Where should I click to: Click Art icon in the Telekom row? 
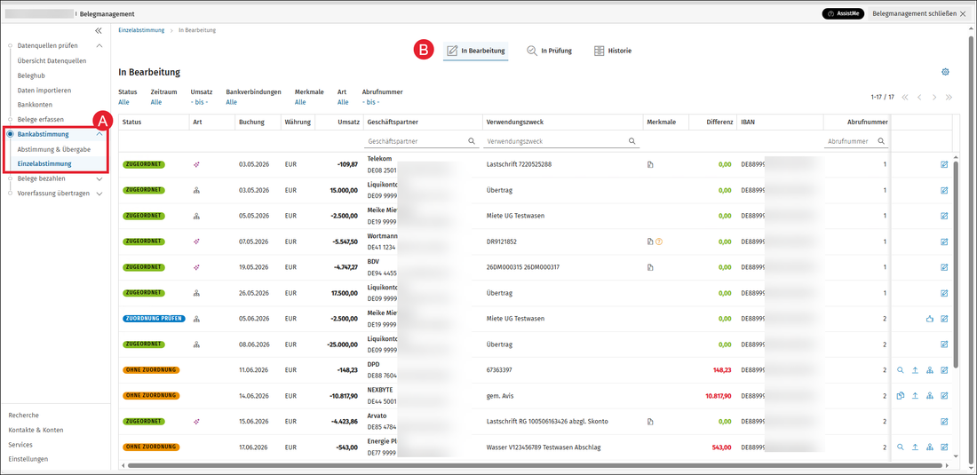coord(196,164)
